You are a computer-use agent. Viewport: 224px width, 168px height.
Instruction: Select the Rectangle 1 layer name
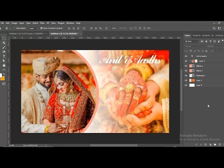click(201, 76)
